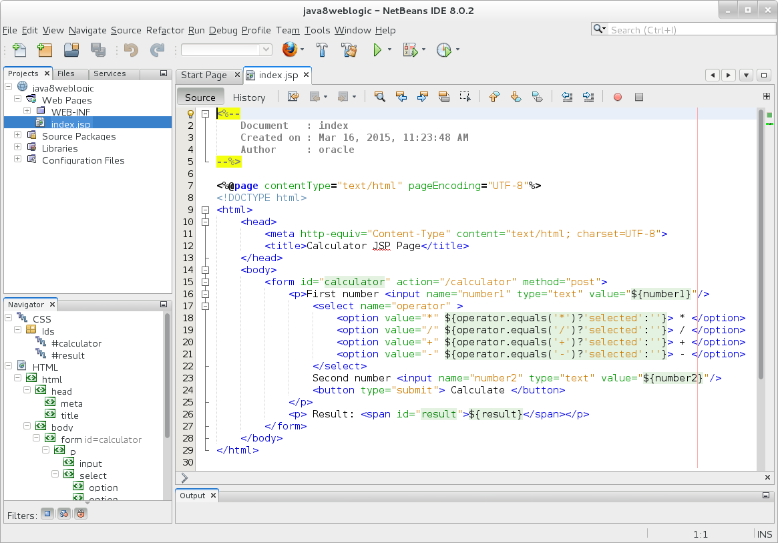Click the Clean and Build icon
The height and width of the screenshot is (543, 778).
tap(349, 50)
